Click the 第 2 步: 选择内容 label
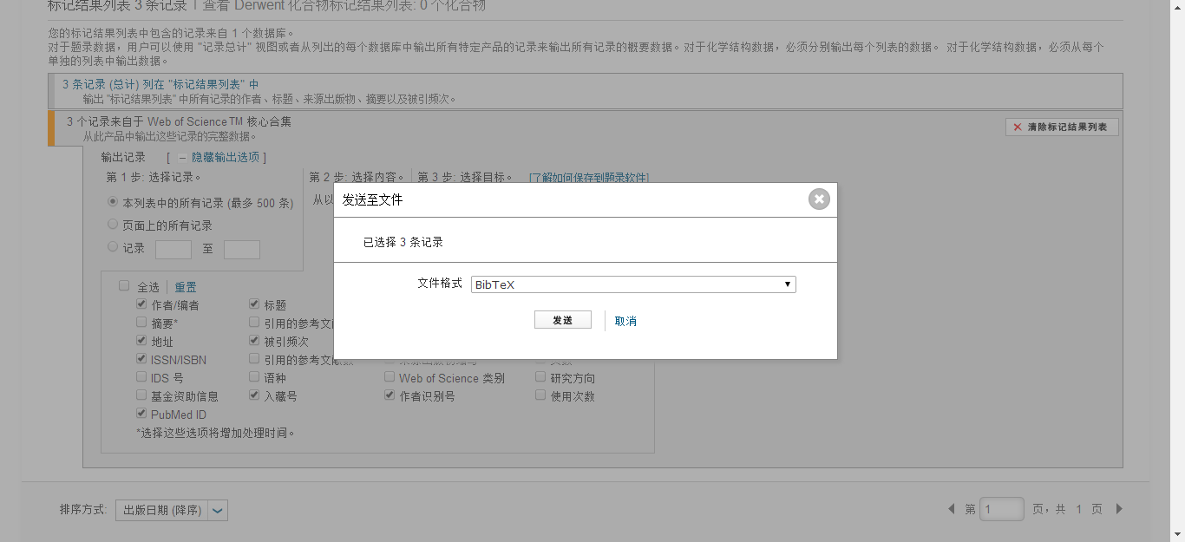 (x=357, y=177)
